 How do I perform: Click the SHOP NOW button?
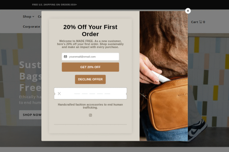tap(30, 115)
